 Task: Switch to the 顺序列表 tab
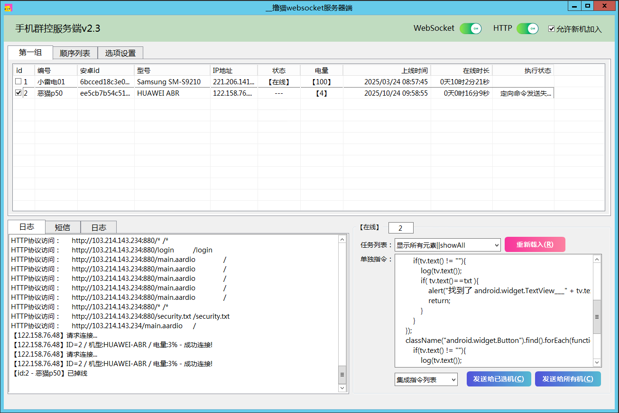pyautogui.click(x=75, y=53)
